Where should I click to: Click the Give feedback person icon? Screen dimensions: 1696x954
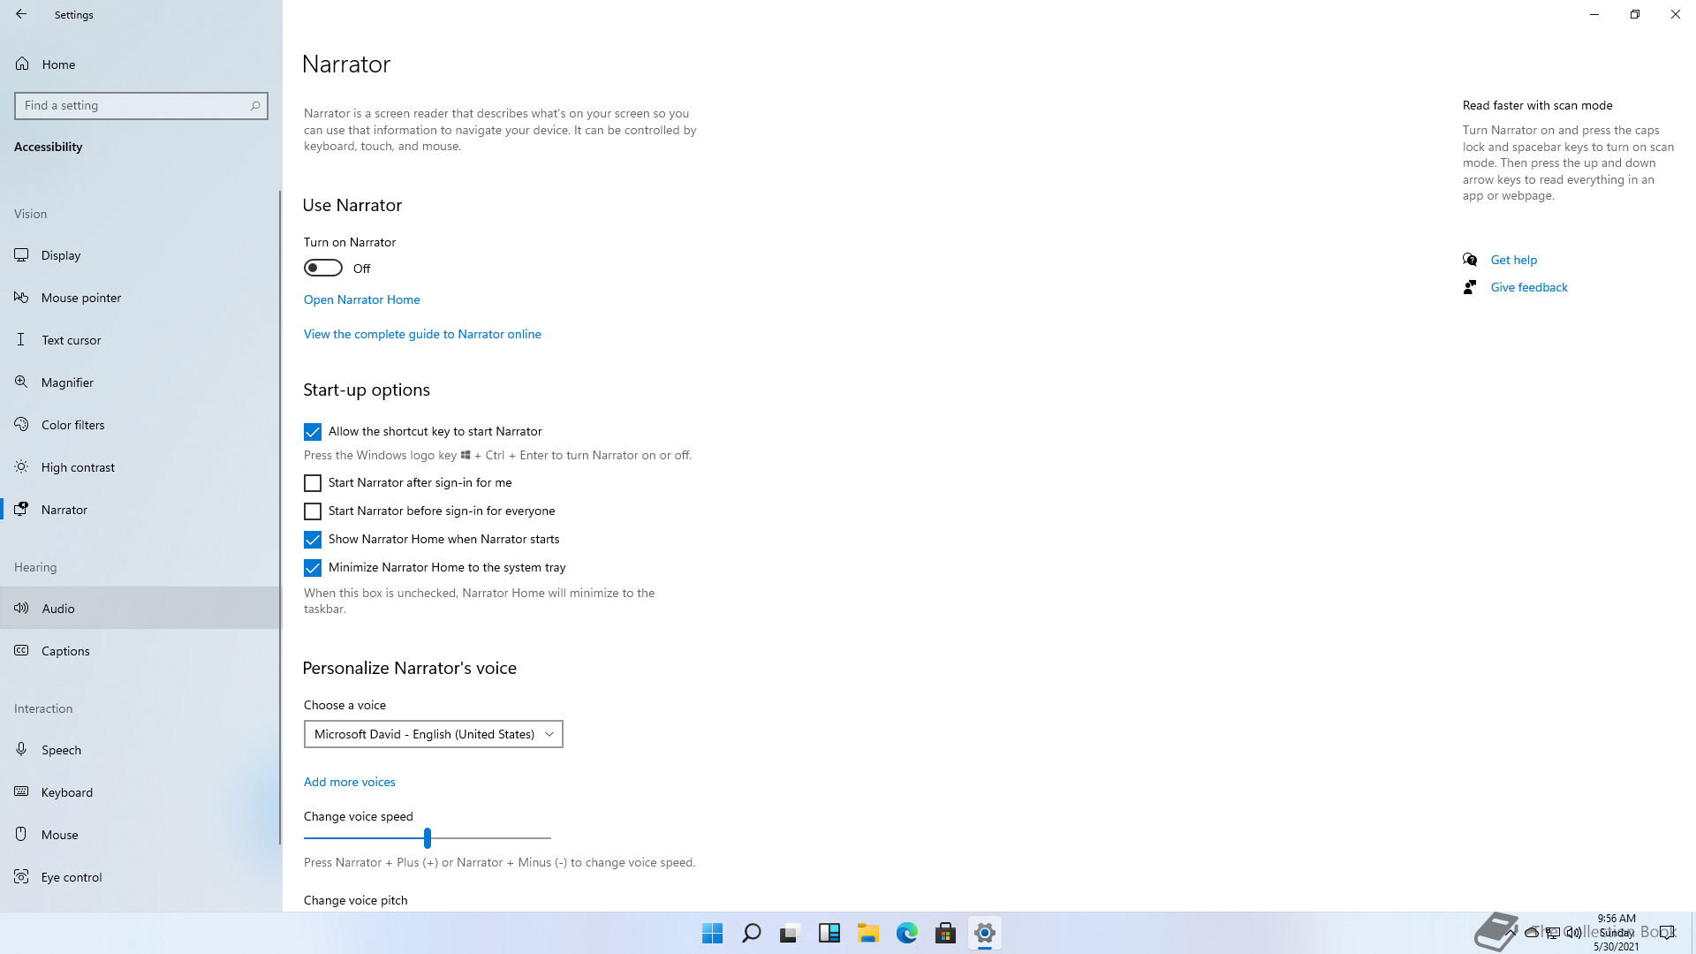tap(1470, 287)
